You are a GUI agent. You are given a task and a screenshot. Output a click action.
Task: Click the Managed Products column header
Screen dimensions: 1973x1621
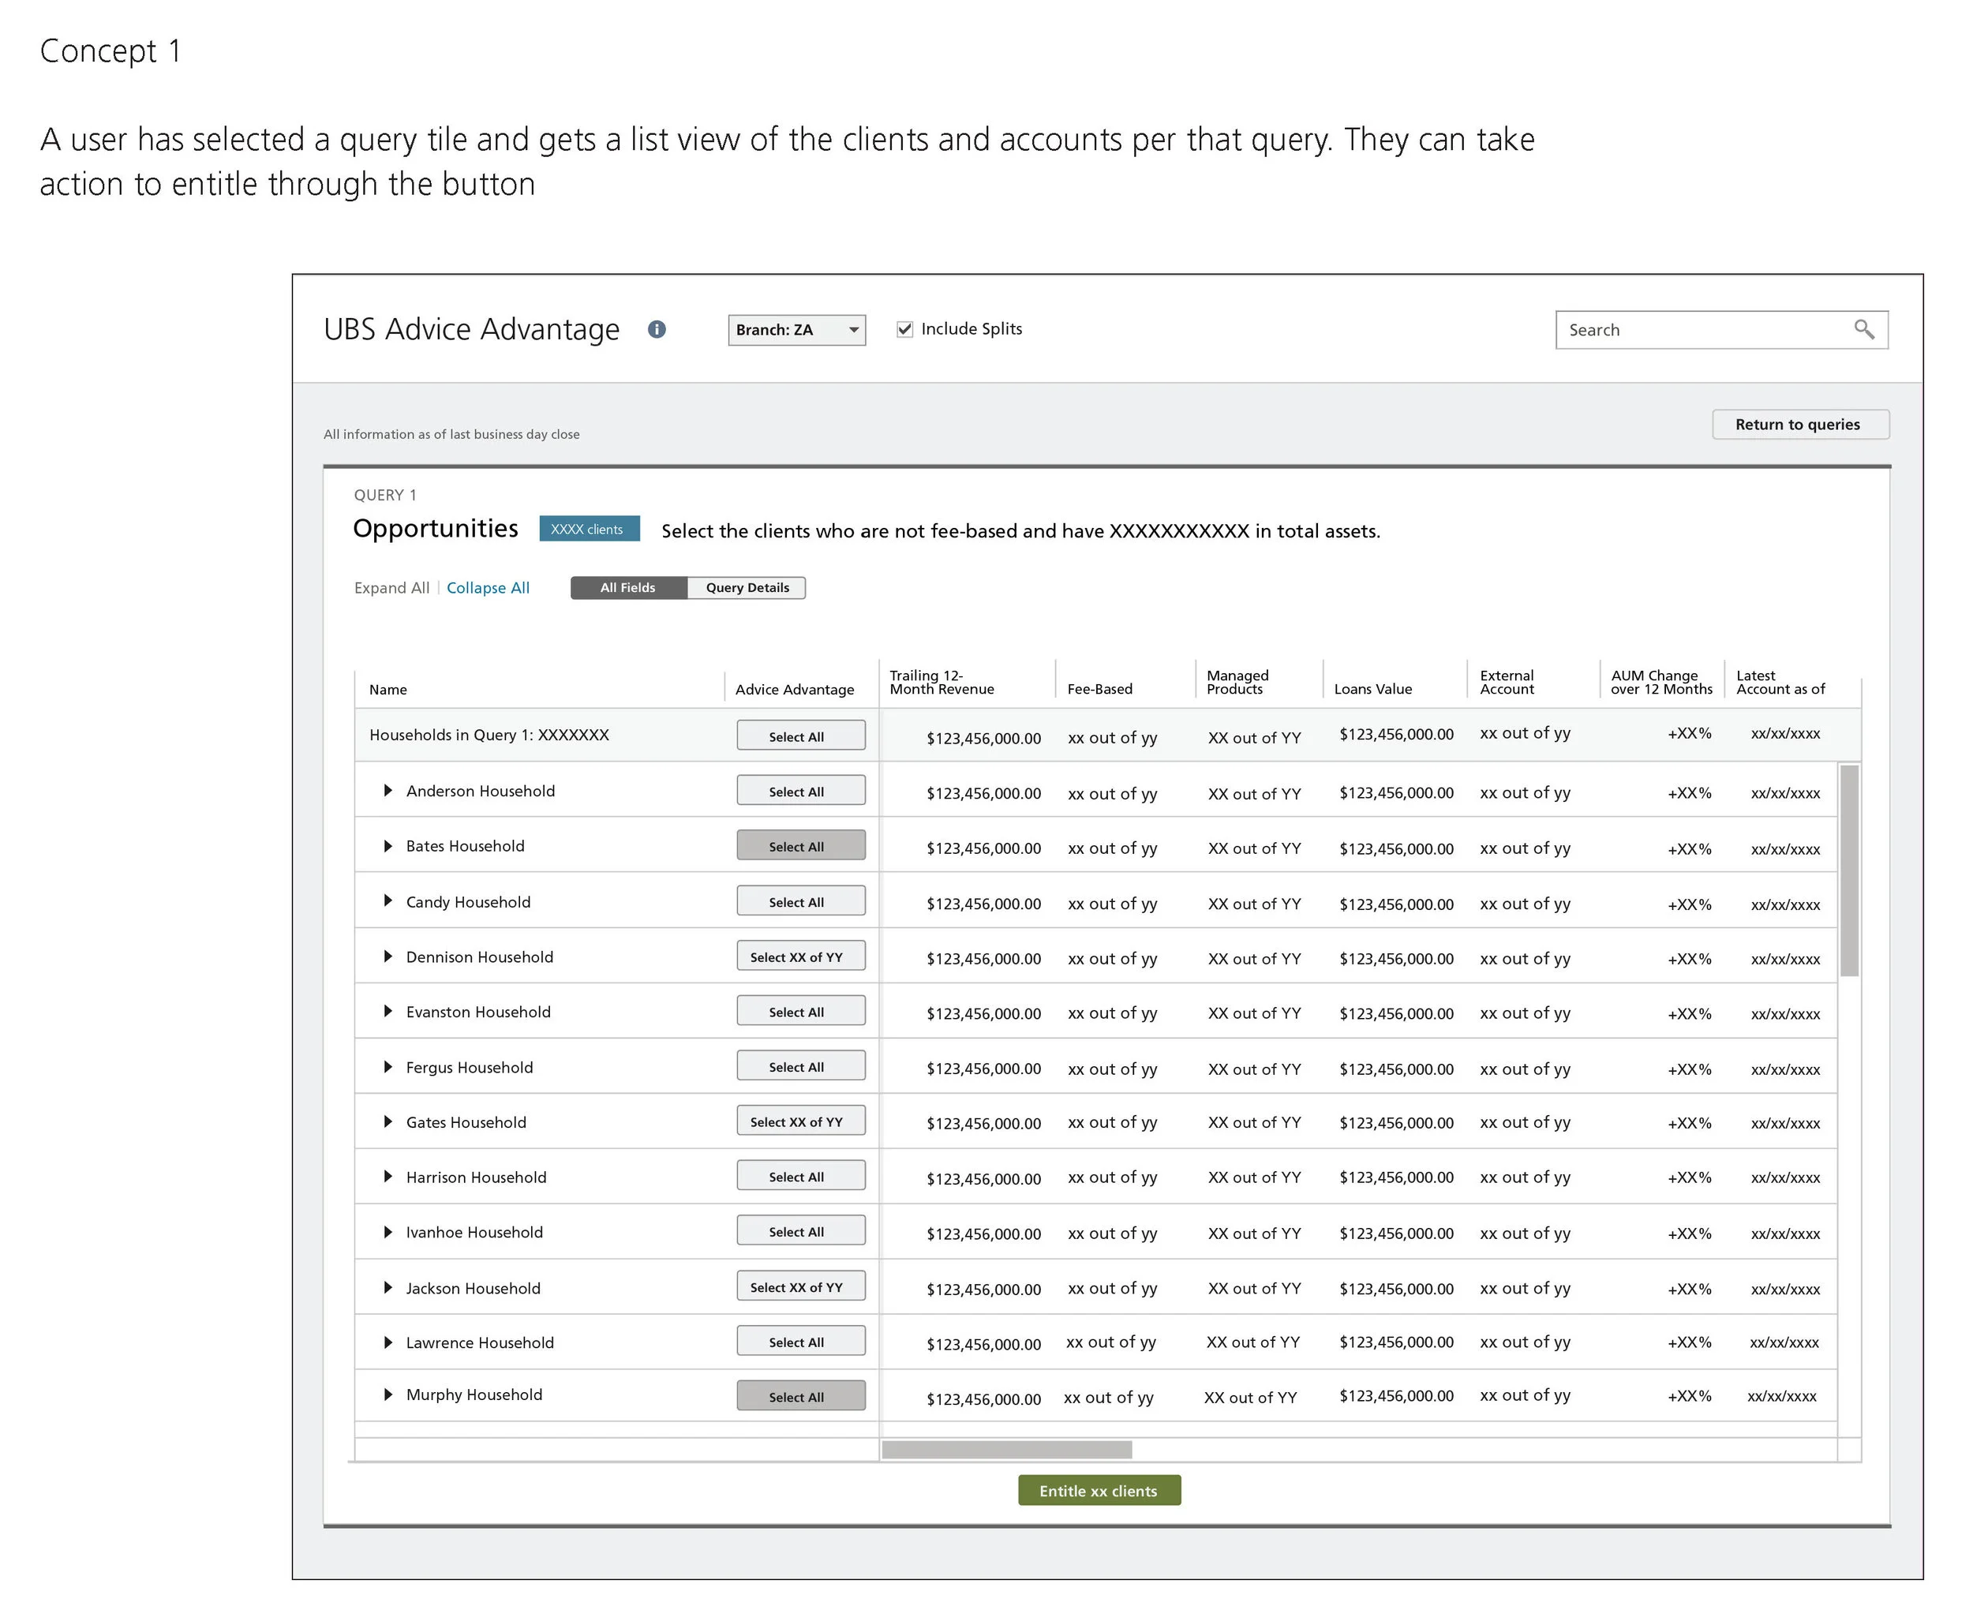1237,682
